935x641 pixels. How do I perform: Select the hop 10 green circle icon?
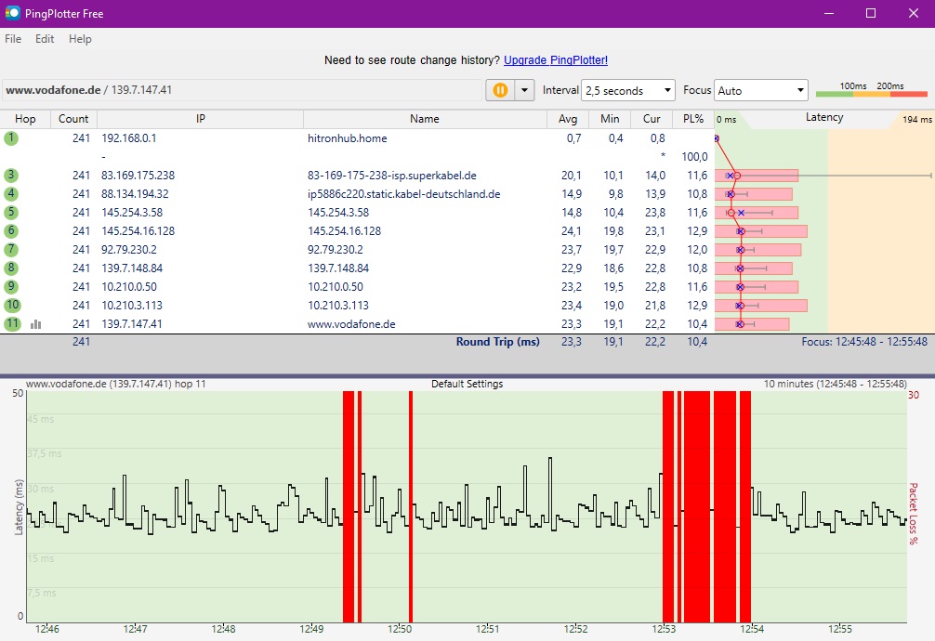[x=12, y=306]
